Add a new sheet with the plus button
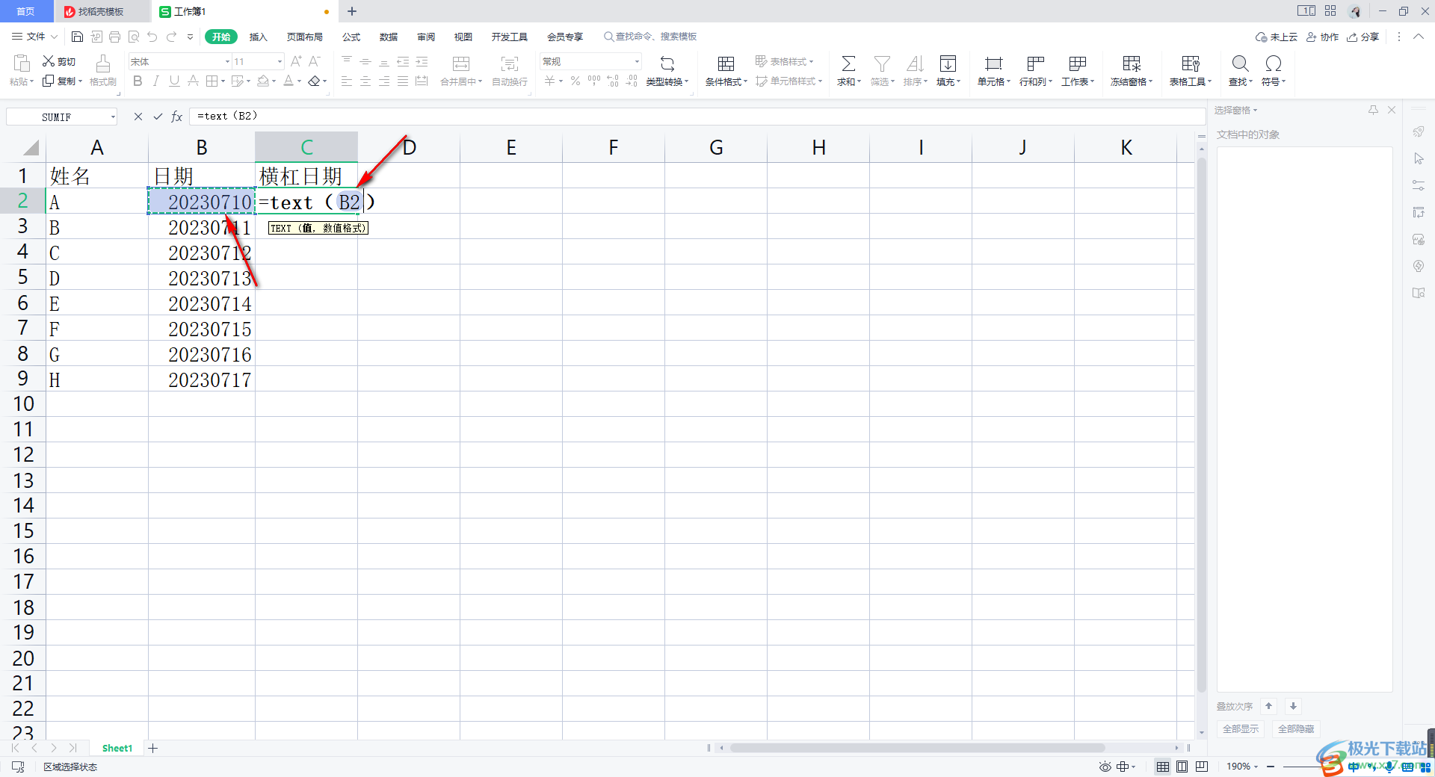The image size is (1435, 777). 153,748
